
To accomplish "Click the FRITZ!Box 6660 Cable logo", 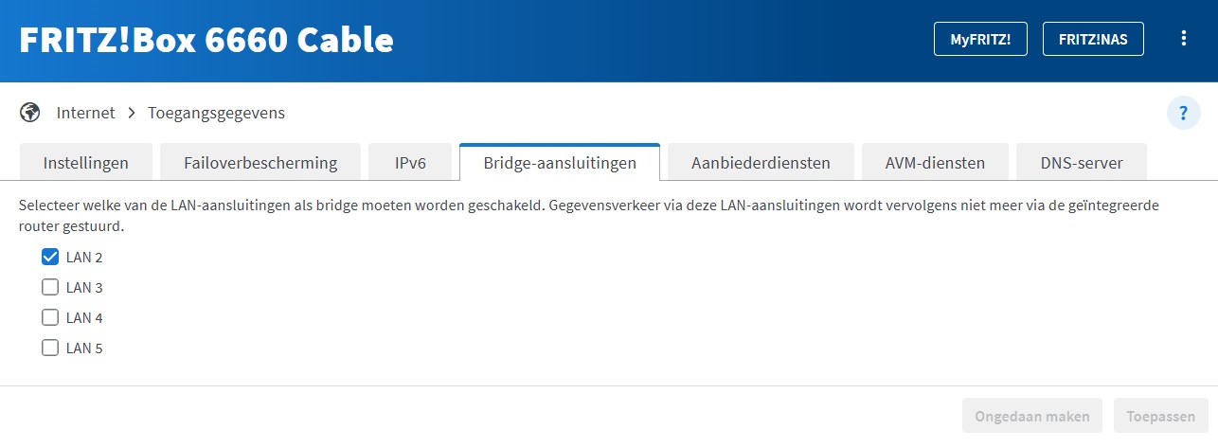I will click(206, 40).
